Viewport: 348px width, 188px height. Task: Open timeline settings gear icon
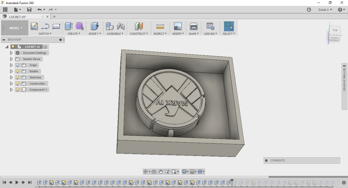coord(344,183)
